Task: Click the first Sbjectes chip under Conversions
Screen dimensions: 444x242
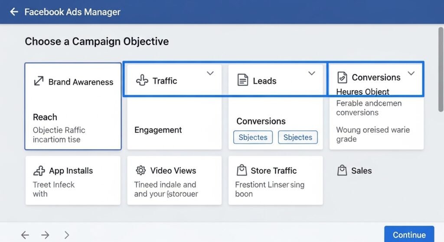Action: (253, 137)
